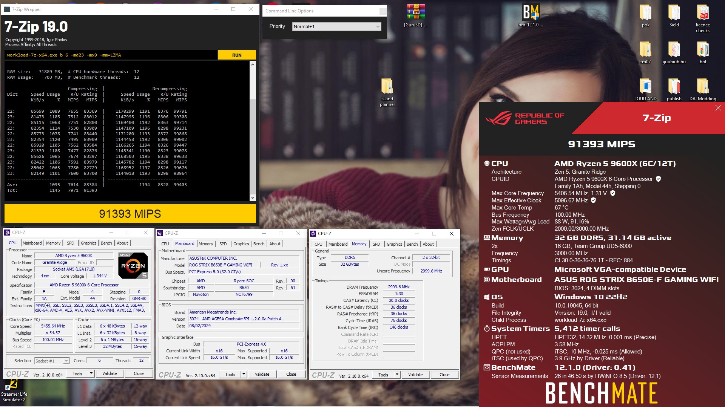Click the Core Speed value 5455.64 MHz
725x407 pixels.
pyautogui.click(x=53, y=326)
